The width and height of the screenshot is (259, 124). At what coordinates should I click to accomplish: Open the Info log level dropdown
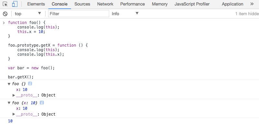[125, 14]
